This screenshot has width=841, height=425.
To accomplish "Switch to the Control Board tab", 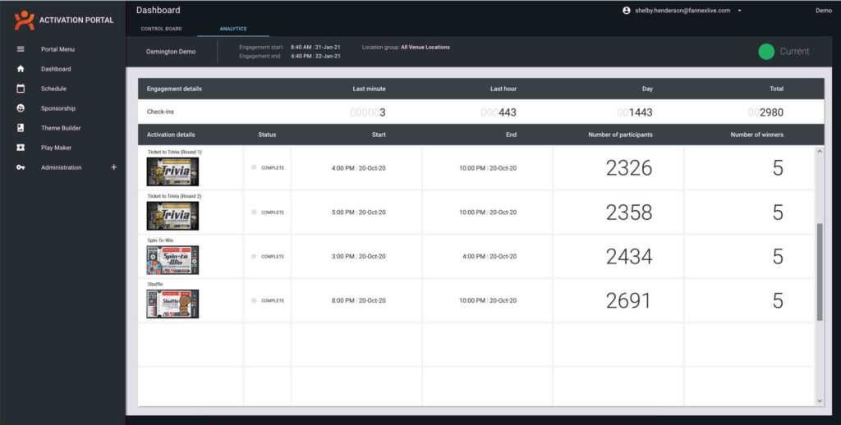I will click(x=162, y=30).
